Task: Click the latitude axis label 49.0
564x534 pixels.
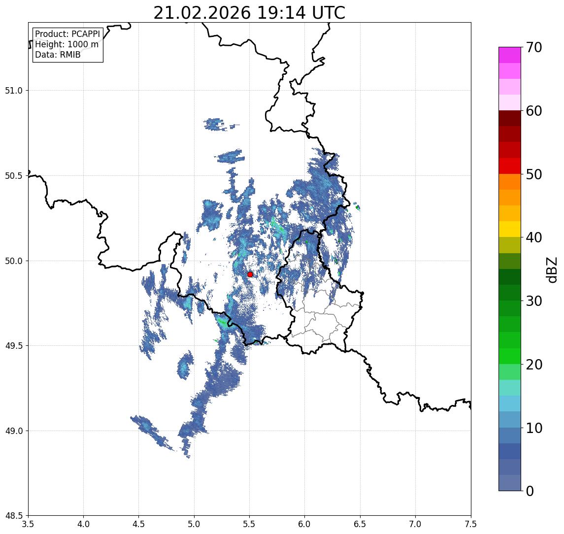Action: [x=13, y=431]
